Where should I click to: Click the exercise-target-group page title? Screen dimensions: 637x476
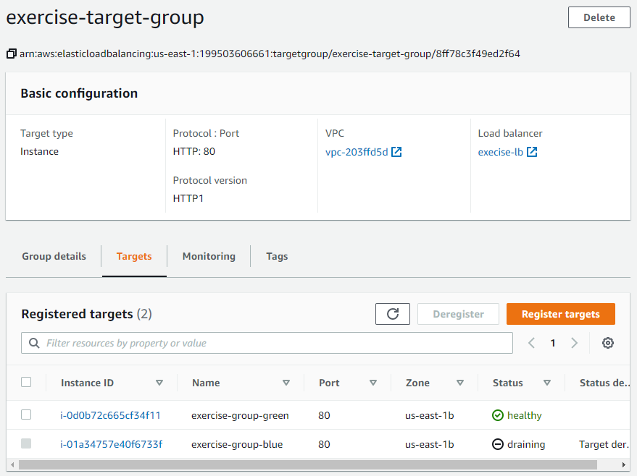(105, 17)
